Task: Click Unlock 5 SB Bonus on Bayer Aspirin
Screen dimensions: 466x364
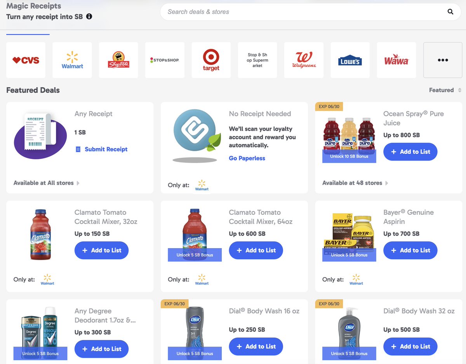Action: coord(349,255)
